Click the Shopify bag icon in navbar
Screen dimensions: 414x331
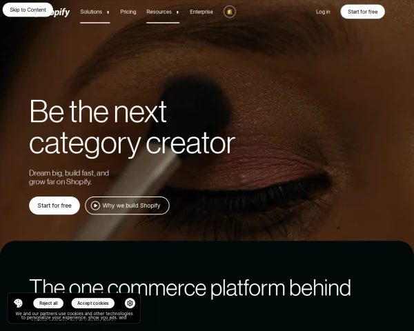(x=230, y=12)
